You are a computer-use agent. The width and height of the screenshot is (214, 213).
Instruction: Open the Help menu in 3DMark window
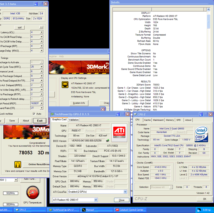click(62, 56)
